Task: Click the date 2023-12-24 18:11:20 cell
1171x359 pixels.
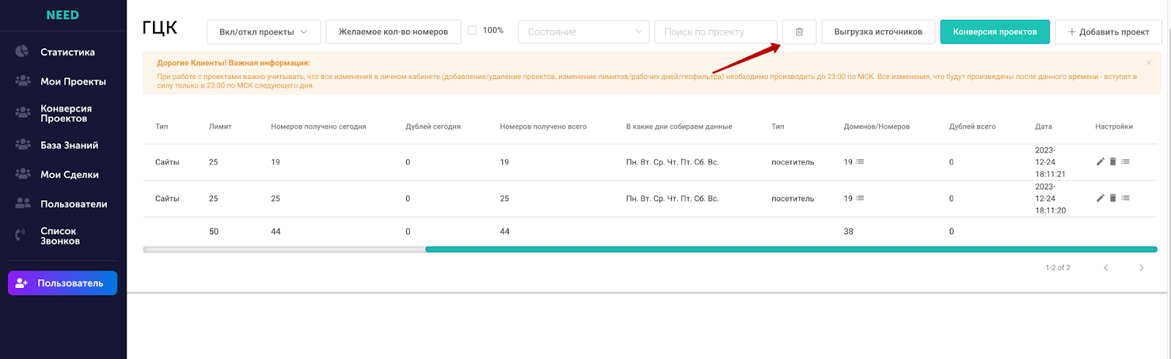Action: coord(1050,198)
